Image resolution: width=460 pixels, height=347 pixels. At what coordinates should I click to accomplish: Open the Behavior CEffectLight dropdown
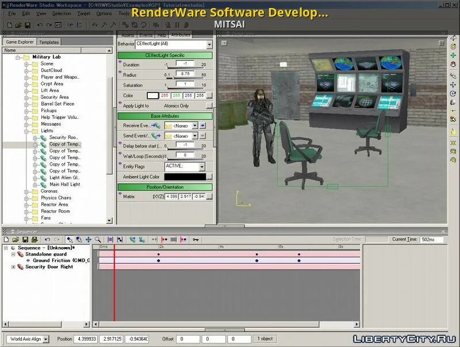(209, 45)
